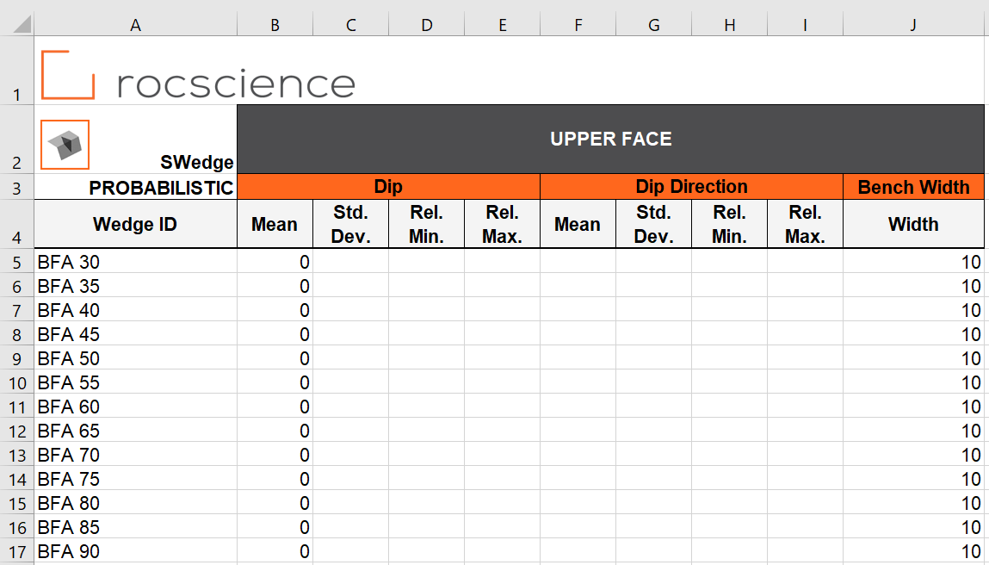989x565 pixels.
Task: Select the BFA 35 cell
Action: [136, 285]
